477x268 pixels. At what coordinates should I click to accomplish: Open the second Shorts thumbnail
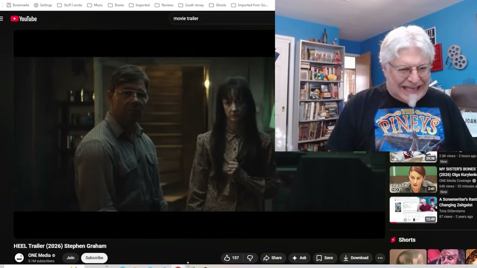[446, 257]
